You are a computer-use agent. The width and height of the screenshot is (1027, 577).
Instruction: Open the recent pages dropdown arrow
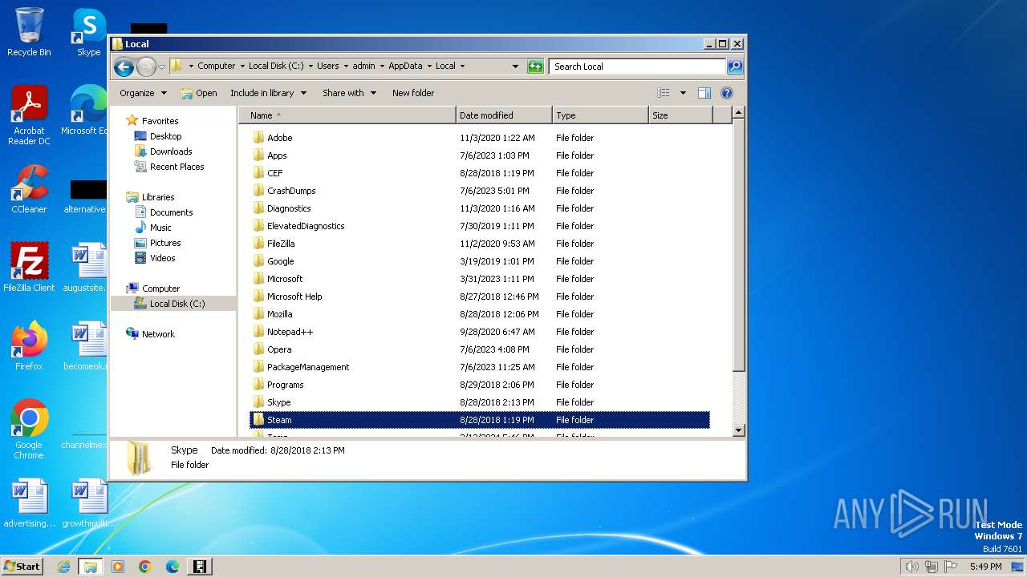click(x=161, y=67)
